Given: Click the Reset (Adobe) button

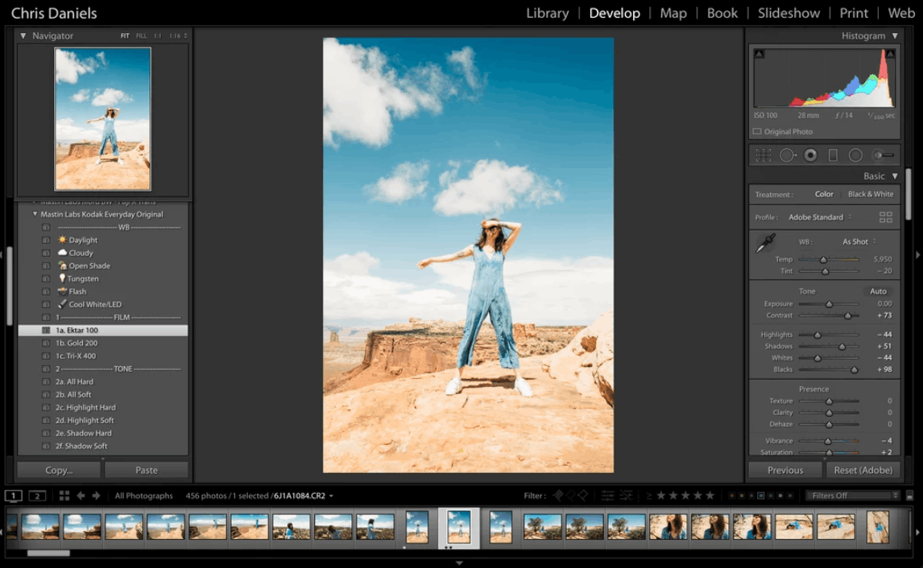Looking at the screenshot, I should [x=863, y=470].
